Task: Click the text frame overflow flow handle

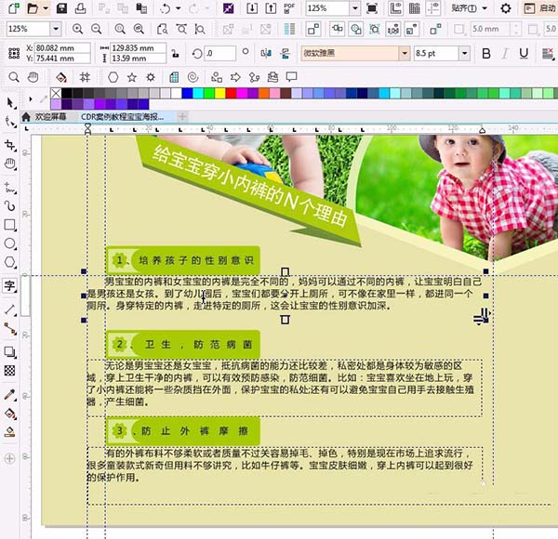Action: pos(286,320)
